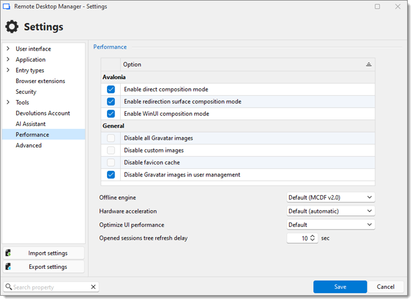
Task: Select User interface in the tree
Action: [x=33, y=49]
